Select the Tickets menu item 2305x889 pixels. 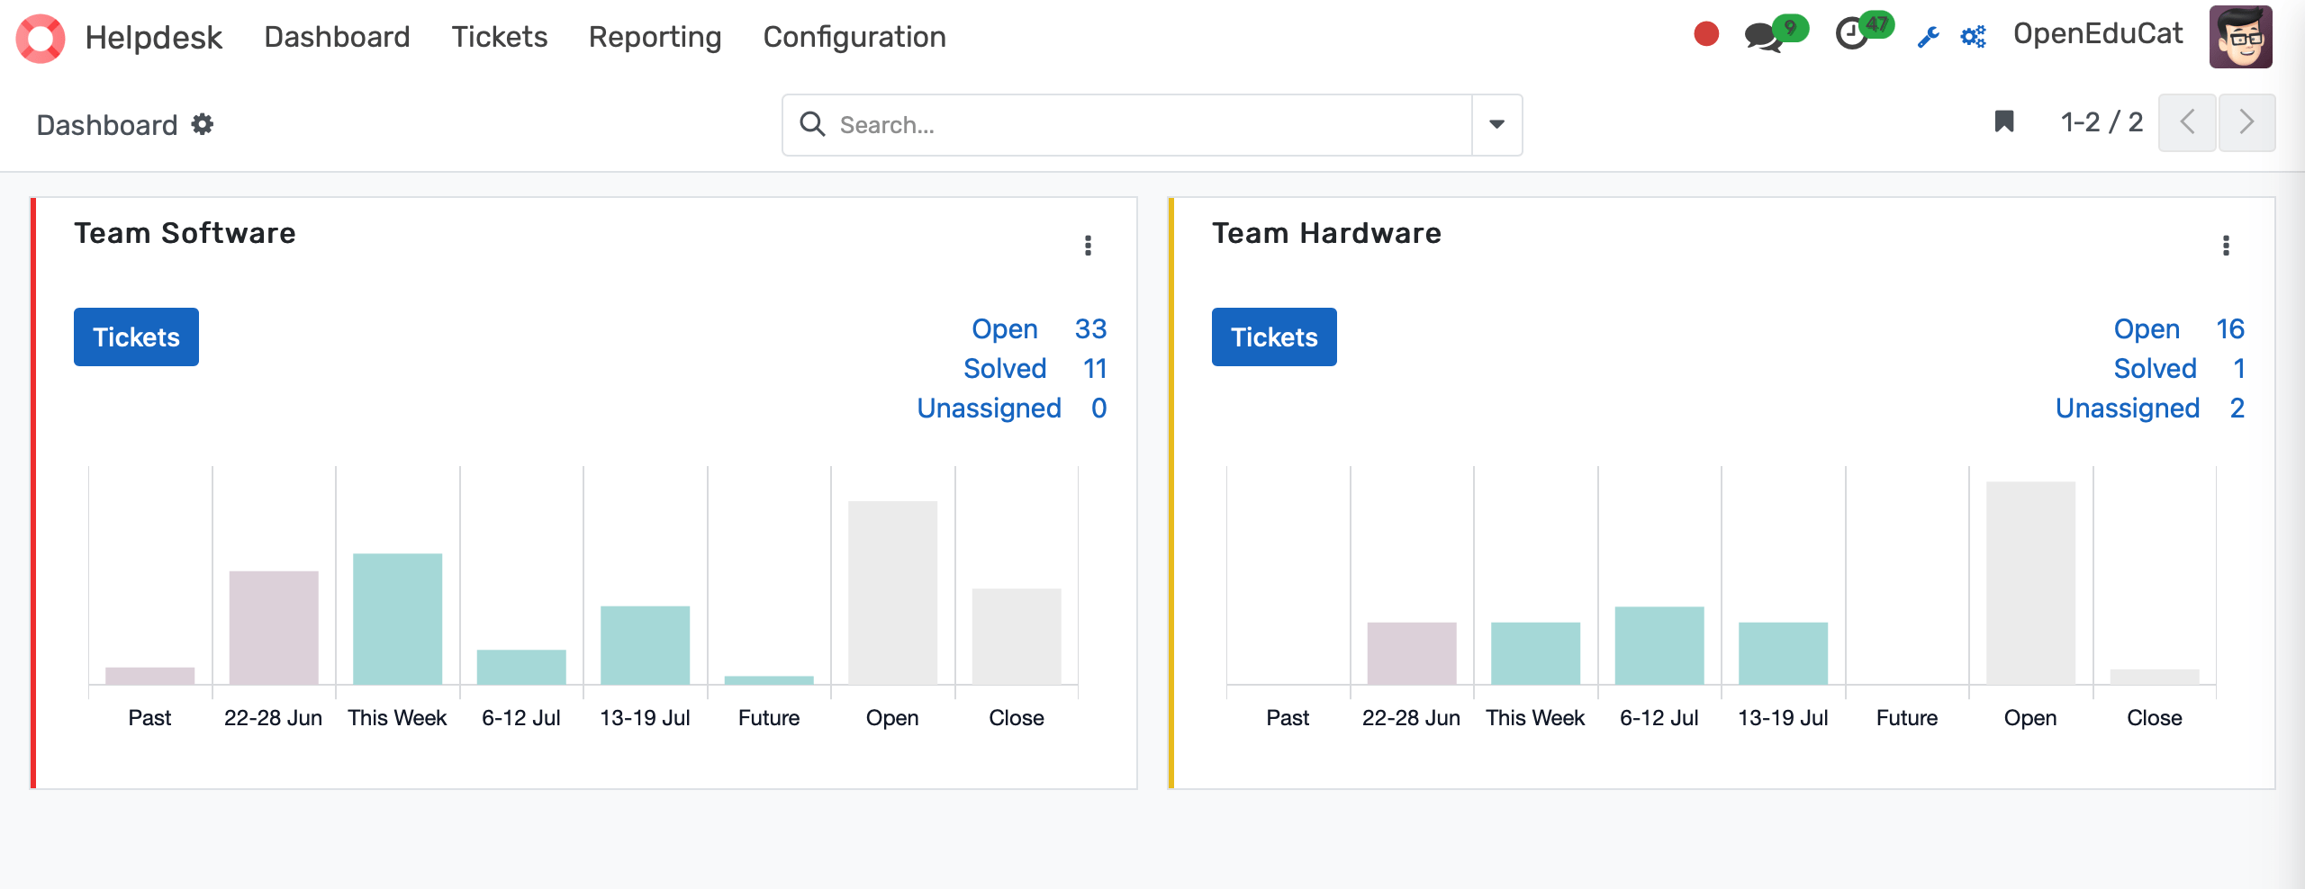499,37
